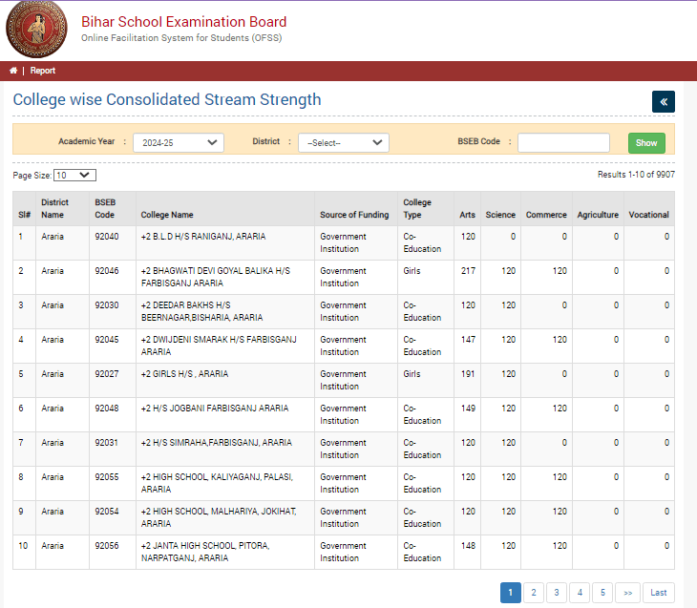Open the Report menu item
Viewport: 697px width, 608px height.
(42, 71)
